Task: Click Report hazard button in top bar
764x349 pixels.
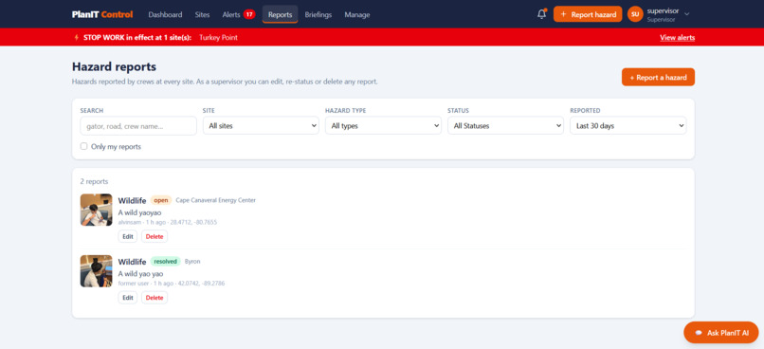Action: (x=588, y=14)
